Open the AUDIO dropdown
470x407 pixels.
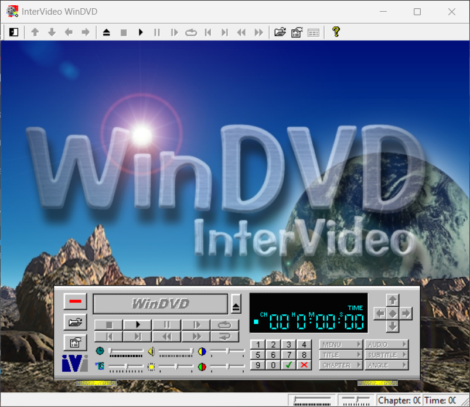386,345
